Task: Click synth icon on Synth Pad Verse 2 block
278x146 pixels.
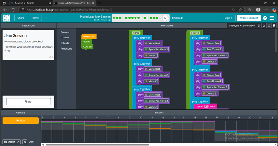Action: tap(146, 75)
